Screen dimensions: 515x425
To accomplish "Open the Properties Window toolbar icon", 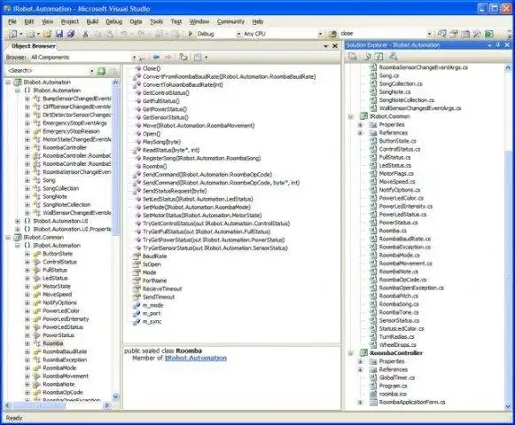I will pyautogui.click(x=454, y=34).
